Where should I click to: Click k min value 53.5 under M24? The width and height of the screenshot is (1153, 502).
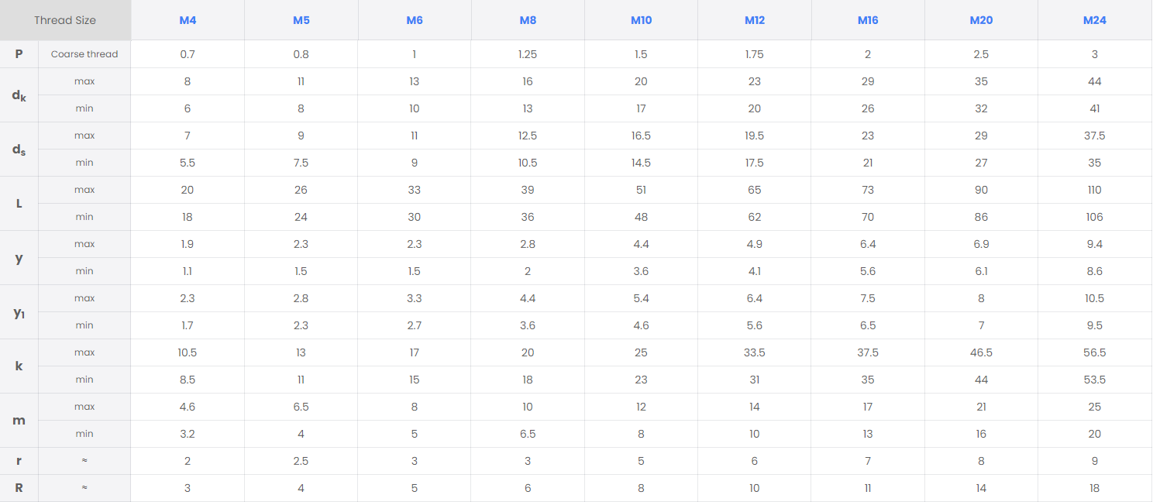pos(1094,380)
